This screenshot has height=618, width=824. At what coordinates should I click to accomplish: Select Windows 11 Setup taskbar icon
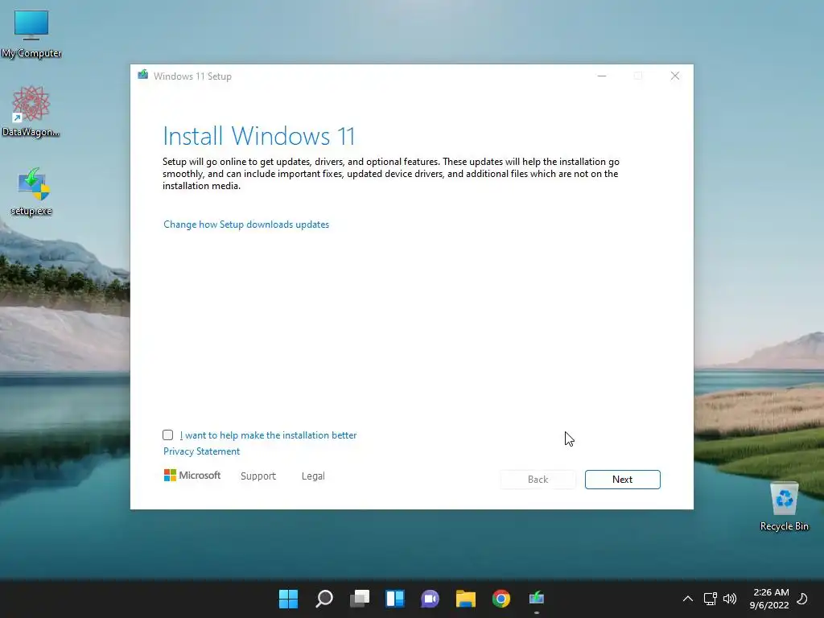[536, 599]
